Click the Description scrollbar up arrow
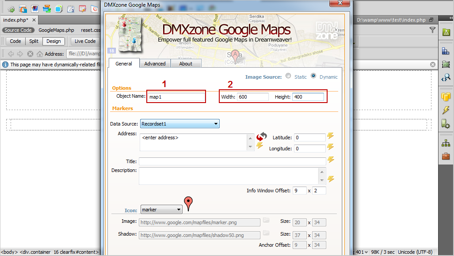Viewport: 454px width, 256px height. coord(322,172)
